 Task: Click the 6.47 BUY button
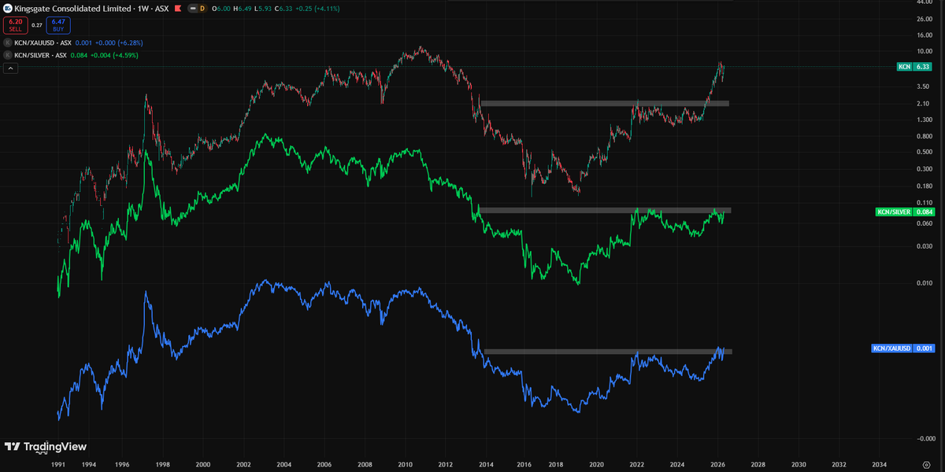pos(58,25)
